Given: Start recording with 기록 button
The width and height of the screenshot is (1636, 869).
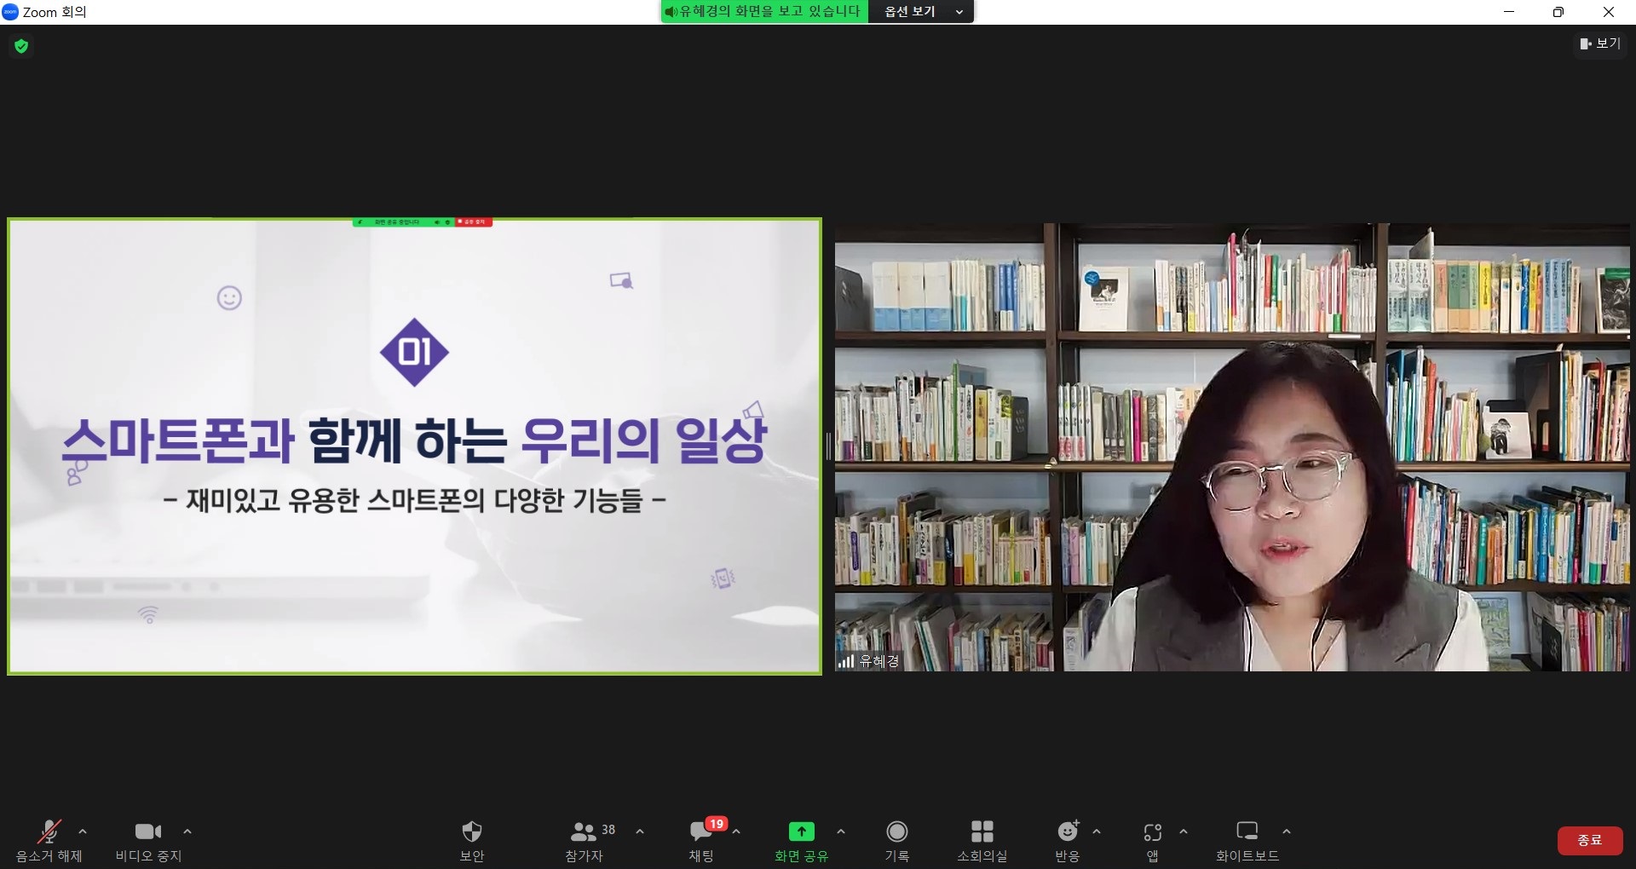Looking at the screenshot, I should [x=896, y=840].
